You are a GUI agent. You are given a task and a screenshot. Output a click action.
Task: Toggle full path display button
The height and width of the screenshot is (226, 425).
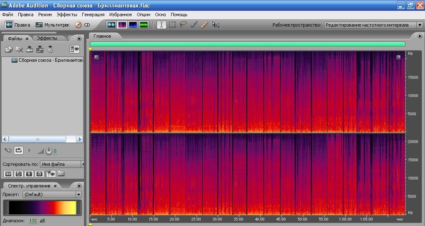point(61,173)
